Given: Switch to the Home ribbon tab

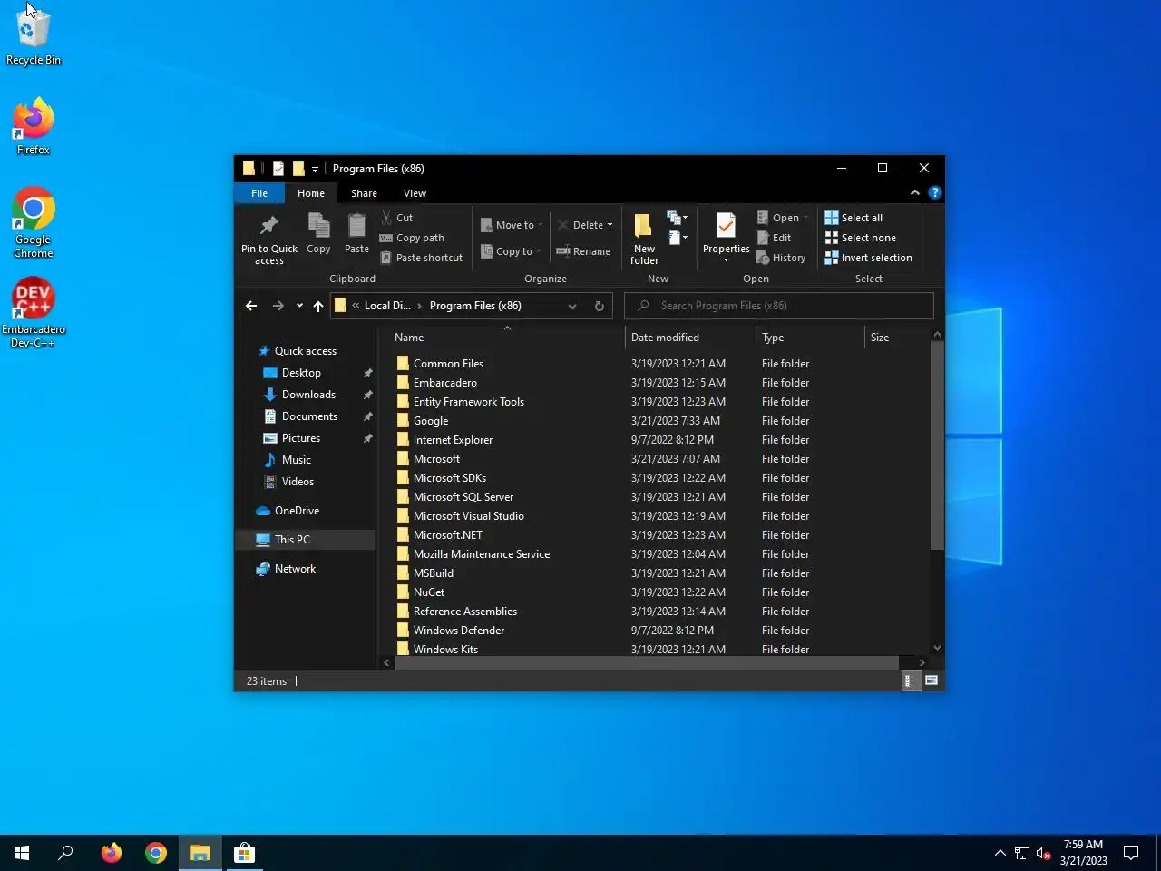Looking at the screenshot, I should click(311, 193).
